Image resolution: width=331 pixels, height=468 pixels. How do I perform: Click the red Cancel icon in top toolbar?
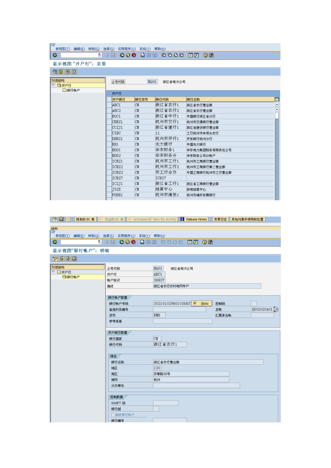(133, 55)
